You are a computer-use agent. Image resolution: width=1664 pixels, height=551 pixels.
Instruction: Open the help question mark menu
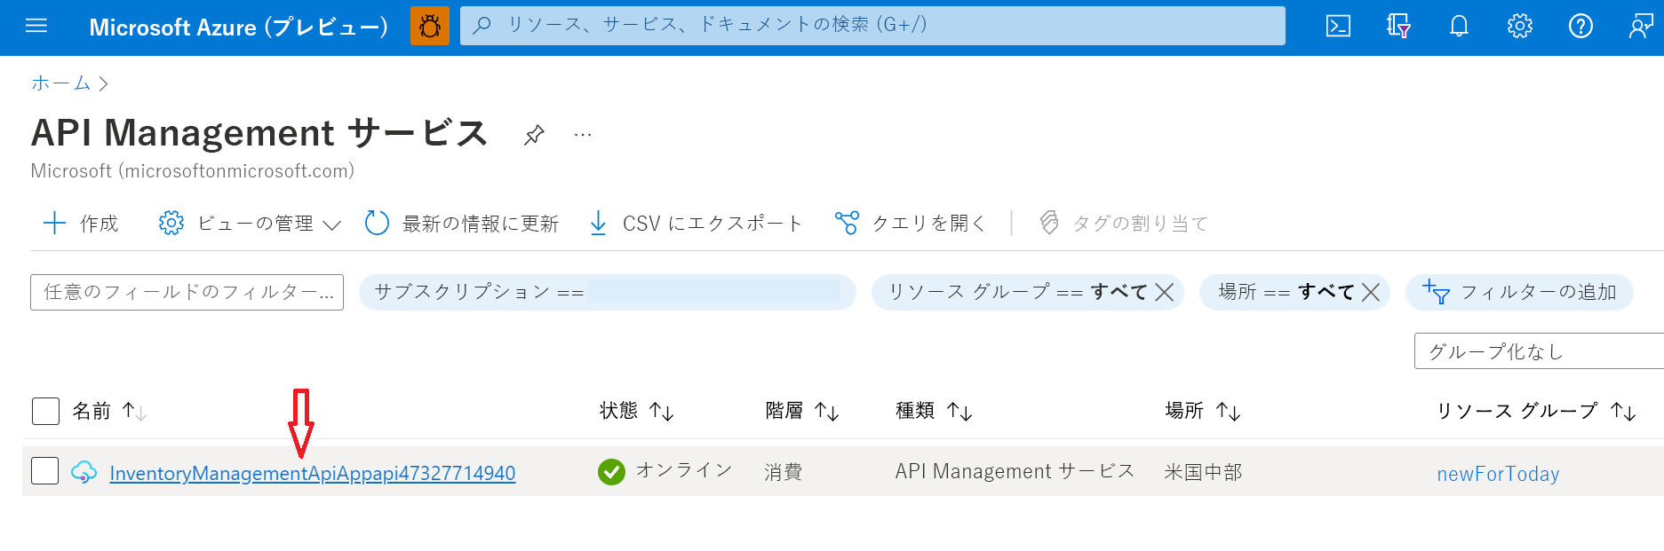(1580, 26)
